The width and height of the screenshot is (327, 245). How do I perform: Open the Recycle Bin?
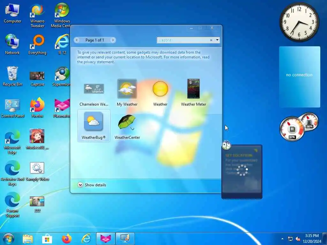(12, 76)
